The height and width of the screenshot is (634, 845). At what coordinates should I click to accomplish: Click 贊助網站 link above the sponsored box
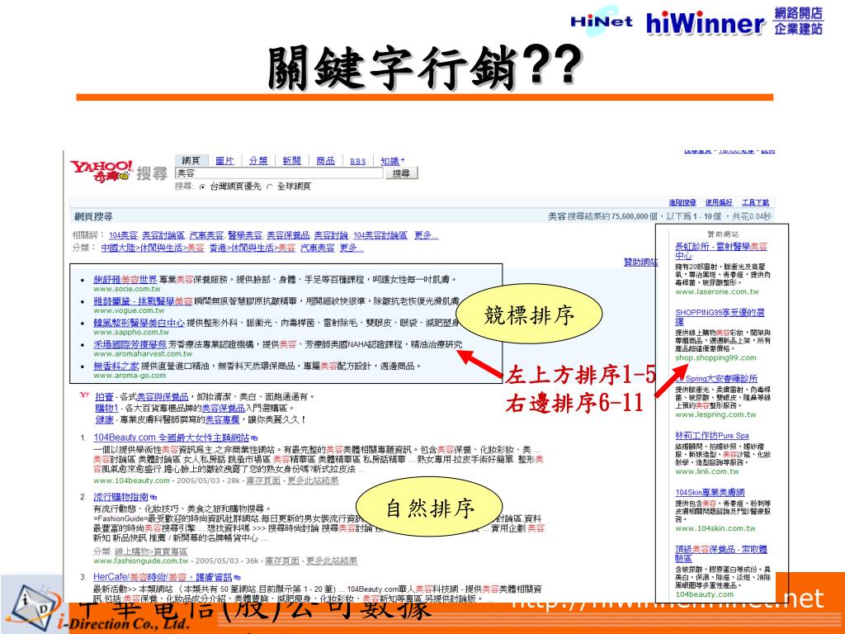click(640, 262)
